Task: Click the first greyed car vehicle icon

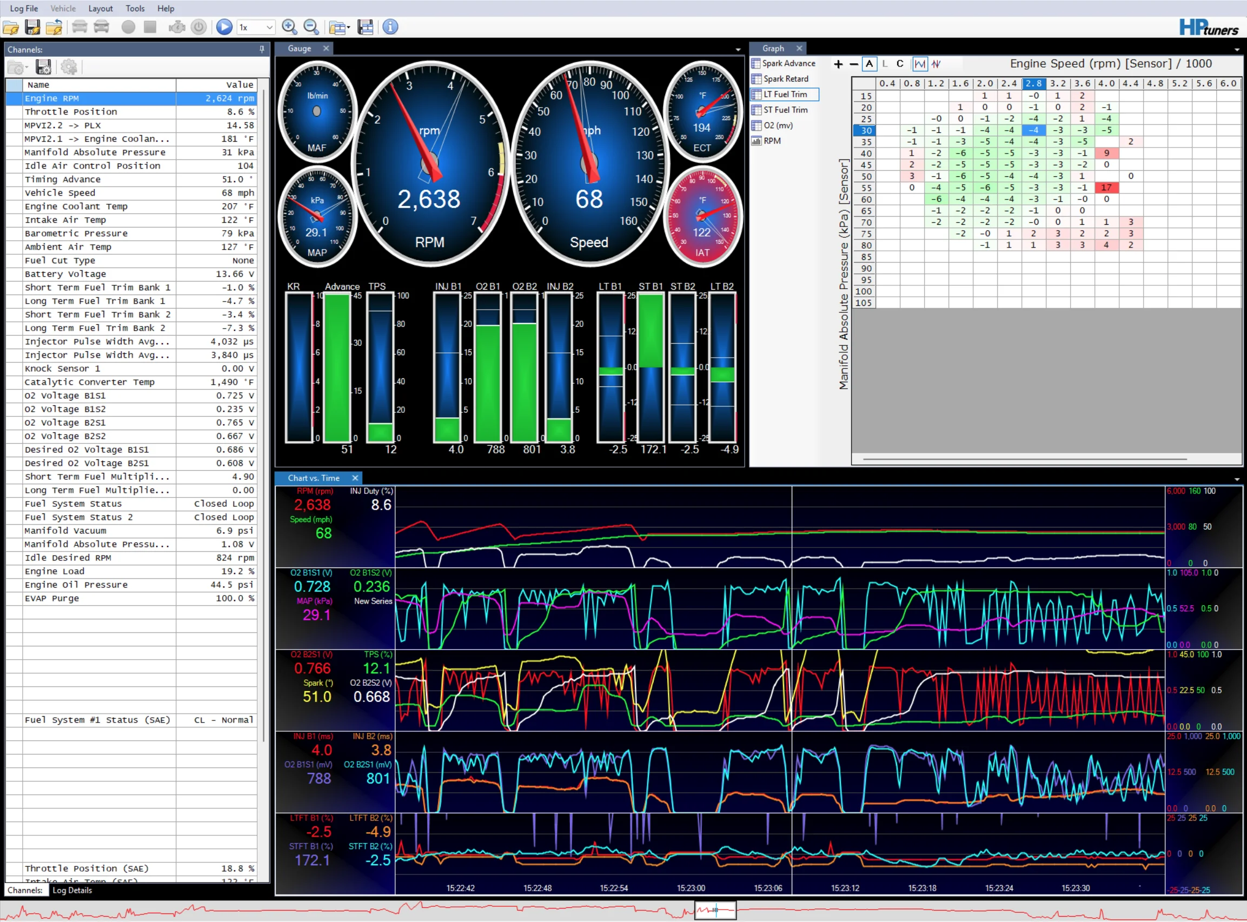Action: coord(80,27)
